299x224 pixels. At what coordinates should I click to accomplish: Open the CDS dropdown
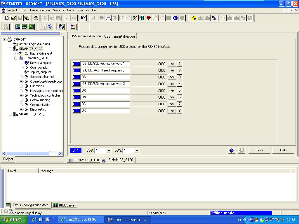(109, 151)
